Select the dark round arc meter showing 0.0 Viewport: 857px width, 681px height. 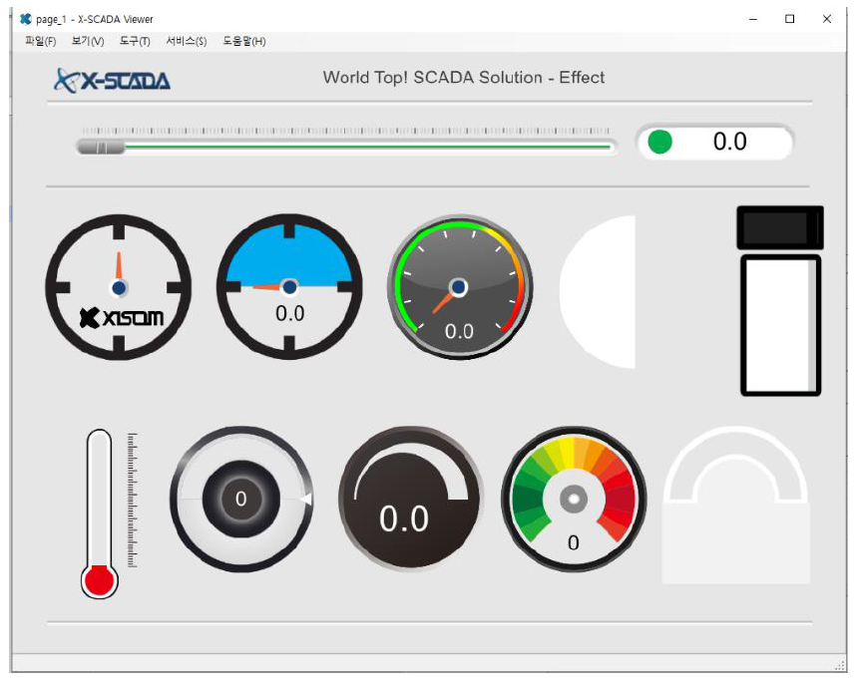410,500
